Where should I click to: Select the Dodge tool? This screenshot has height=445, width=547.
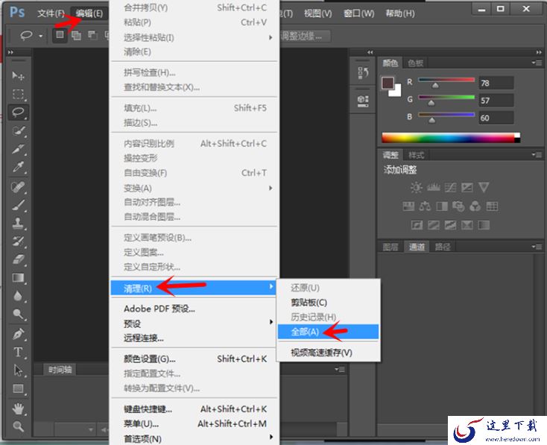18,314
